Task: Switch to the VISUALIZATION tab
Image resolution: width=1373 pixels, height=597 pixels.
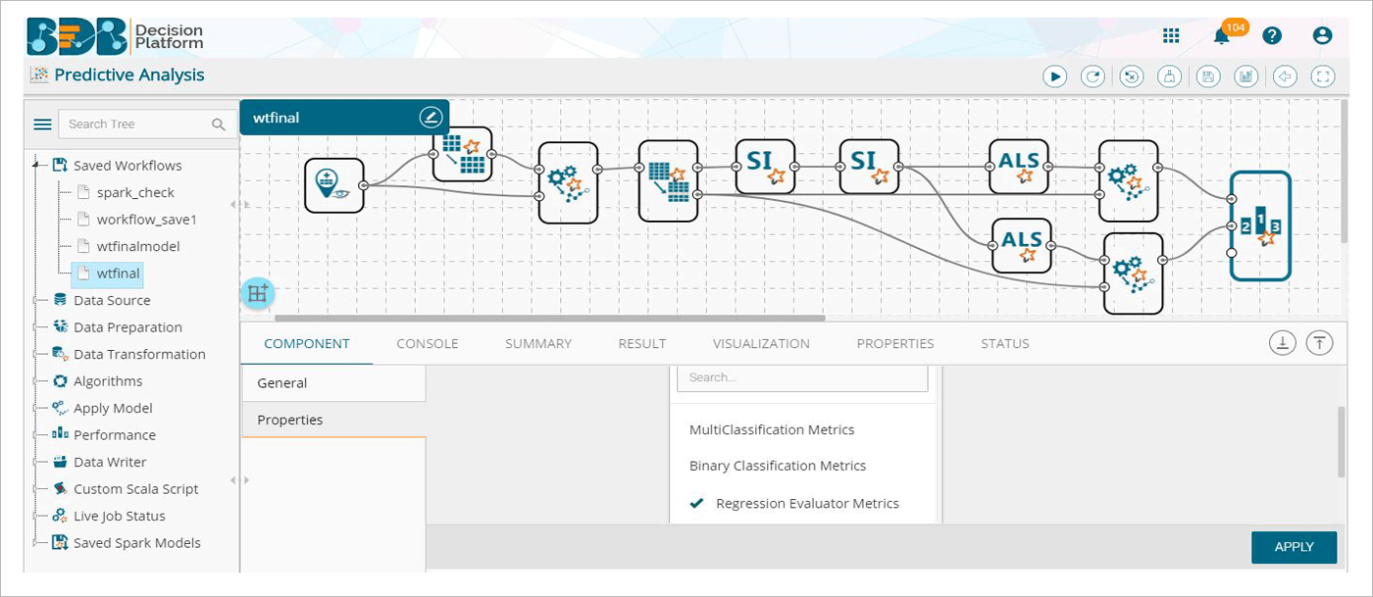Action: (x=760, y=343)
